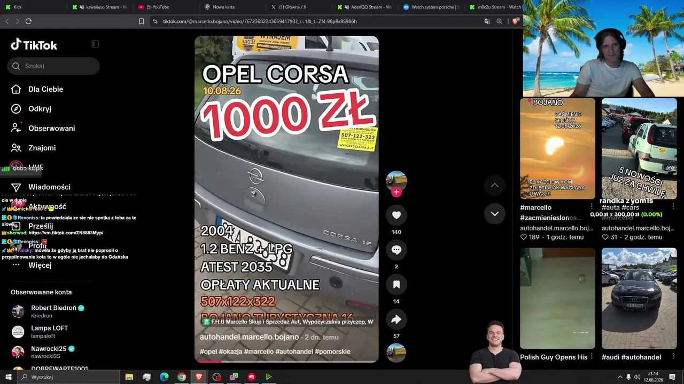The height and width of the screenshot is (384, 684).
Task: Like the video with 189 likes
Action: point(524,237)
